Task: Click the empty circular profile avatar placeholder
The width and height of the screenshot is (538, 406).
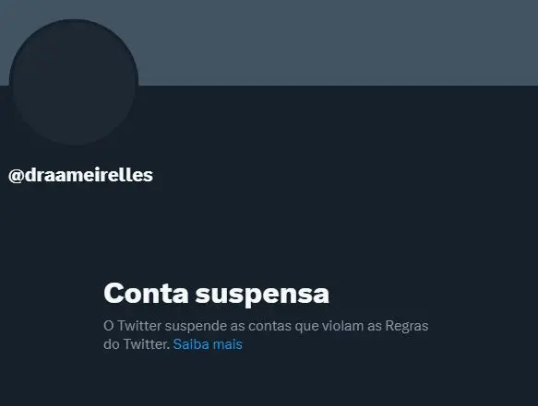Action: (74, 83)
